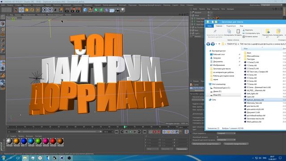Click Скопировать путь in Explorer ribbon

pyautogui.click(x=251, y=33)
